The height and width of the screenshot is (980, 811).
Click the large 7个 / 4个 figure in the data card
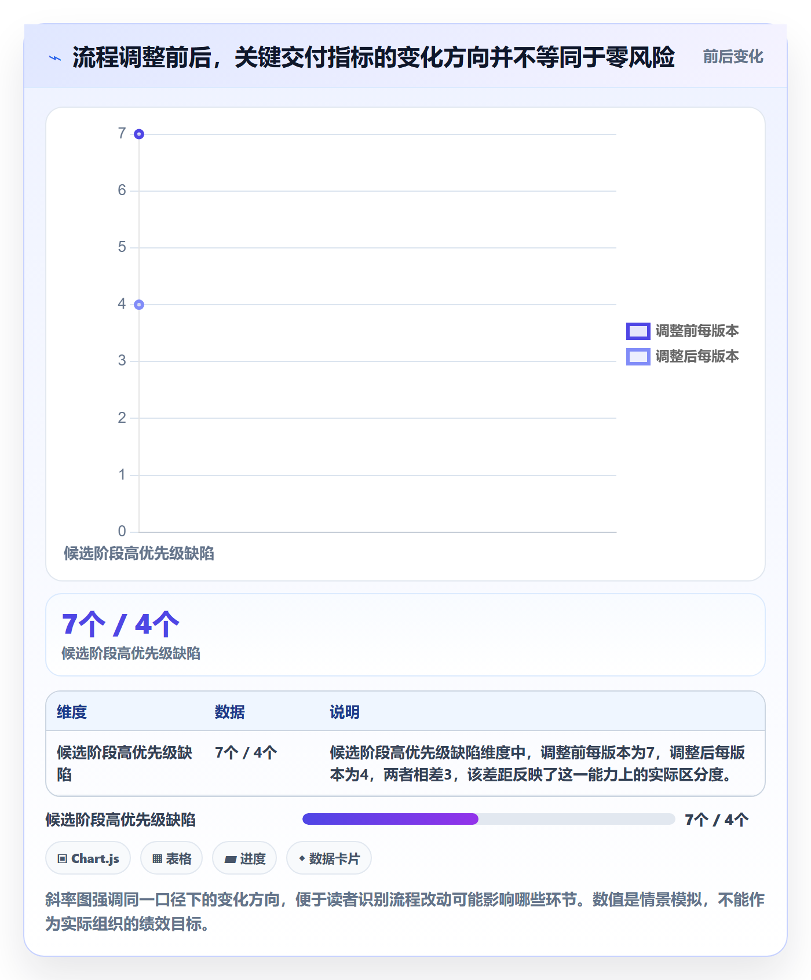pos(120,624)
